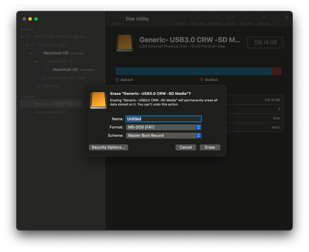Click the APPLE SSD drive icon

click(29, 36)
